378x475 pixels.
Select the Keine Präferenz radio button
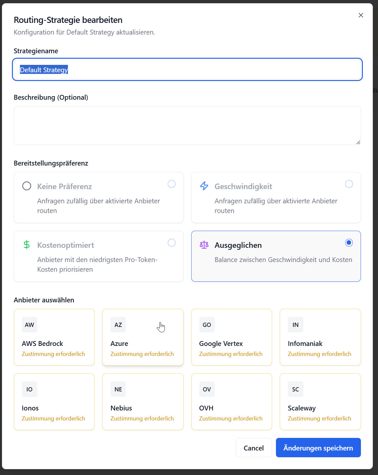click(172, 184)
